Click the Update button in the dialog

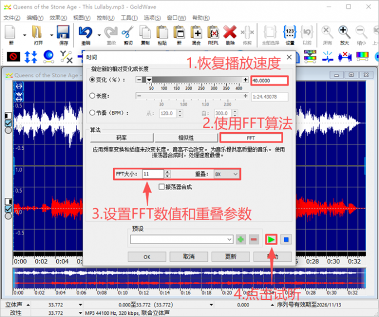pyautogui.click(x=231, y=257)
